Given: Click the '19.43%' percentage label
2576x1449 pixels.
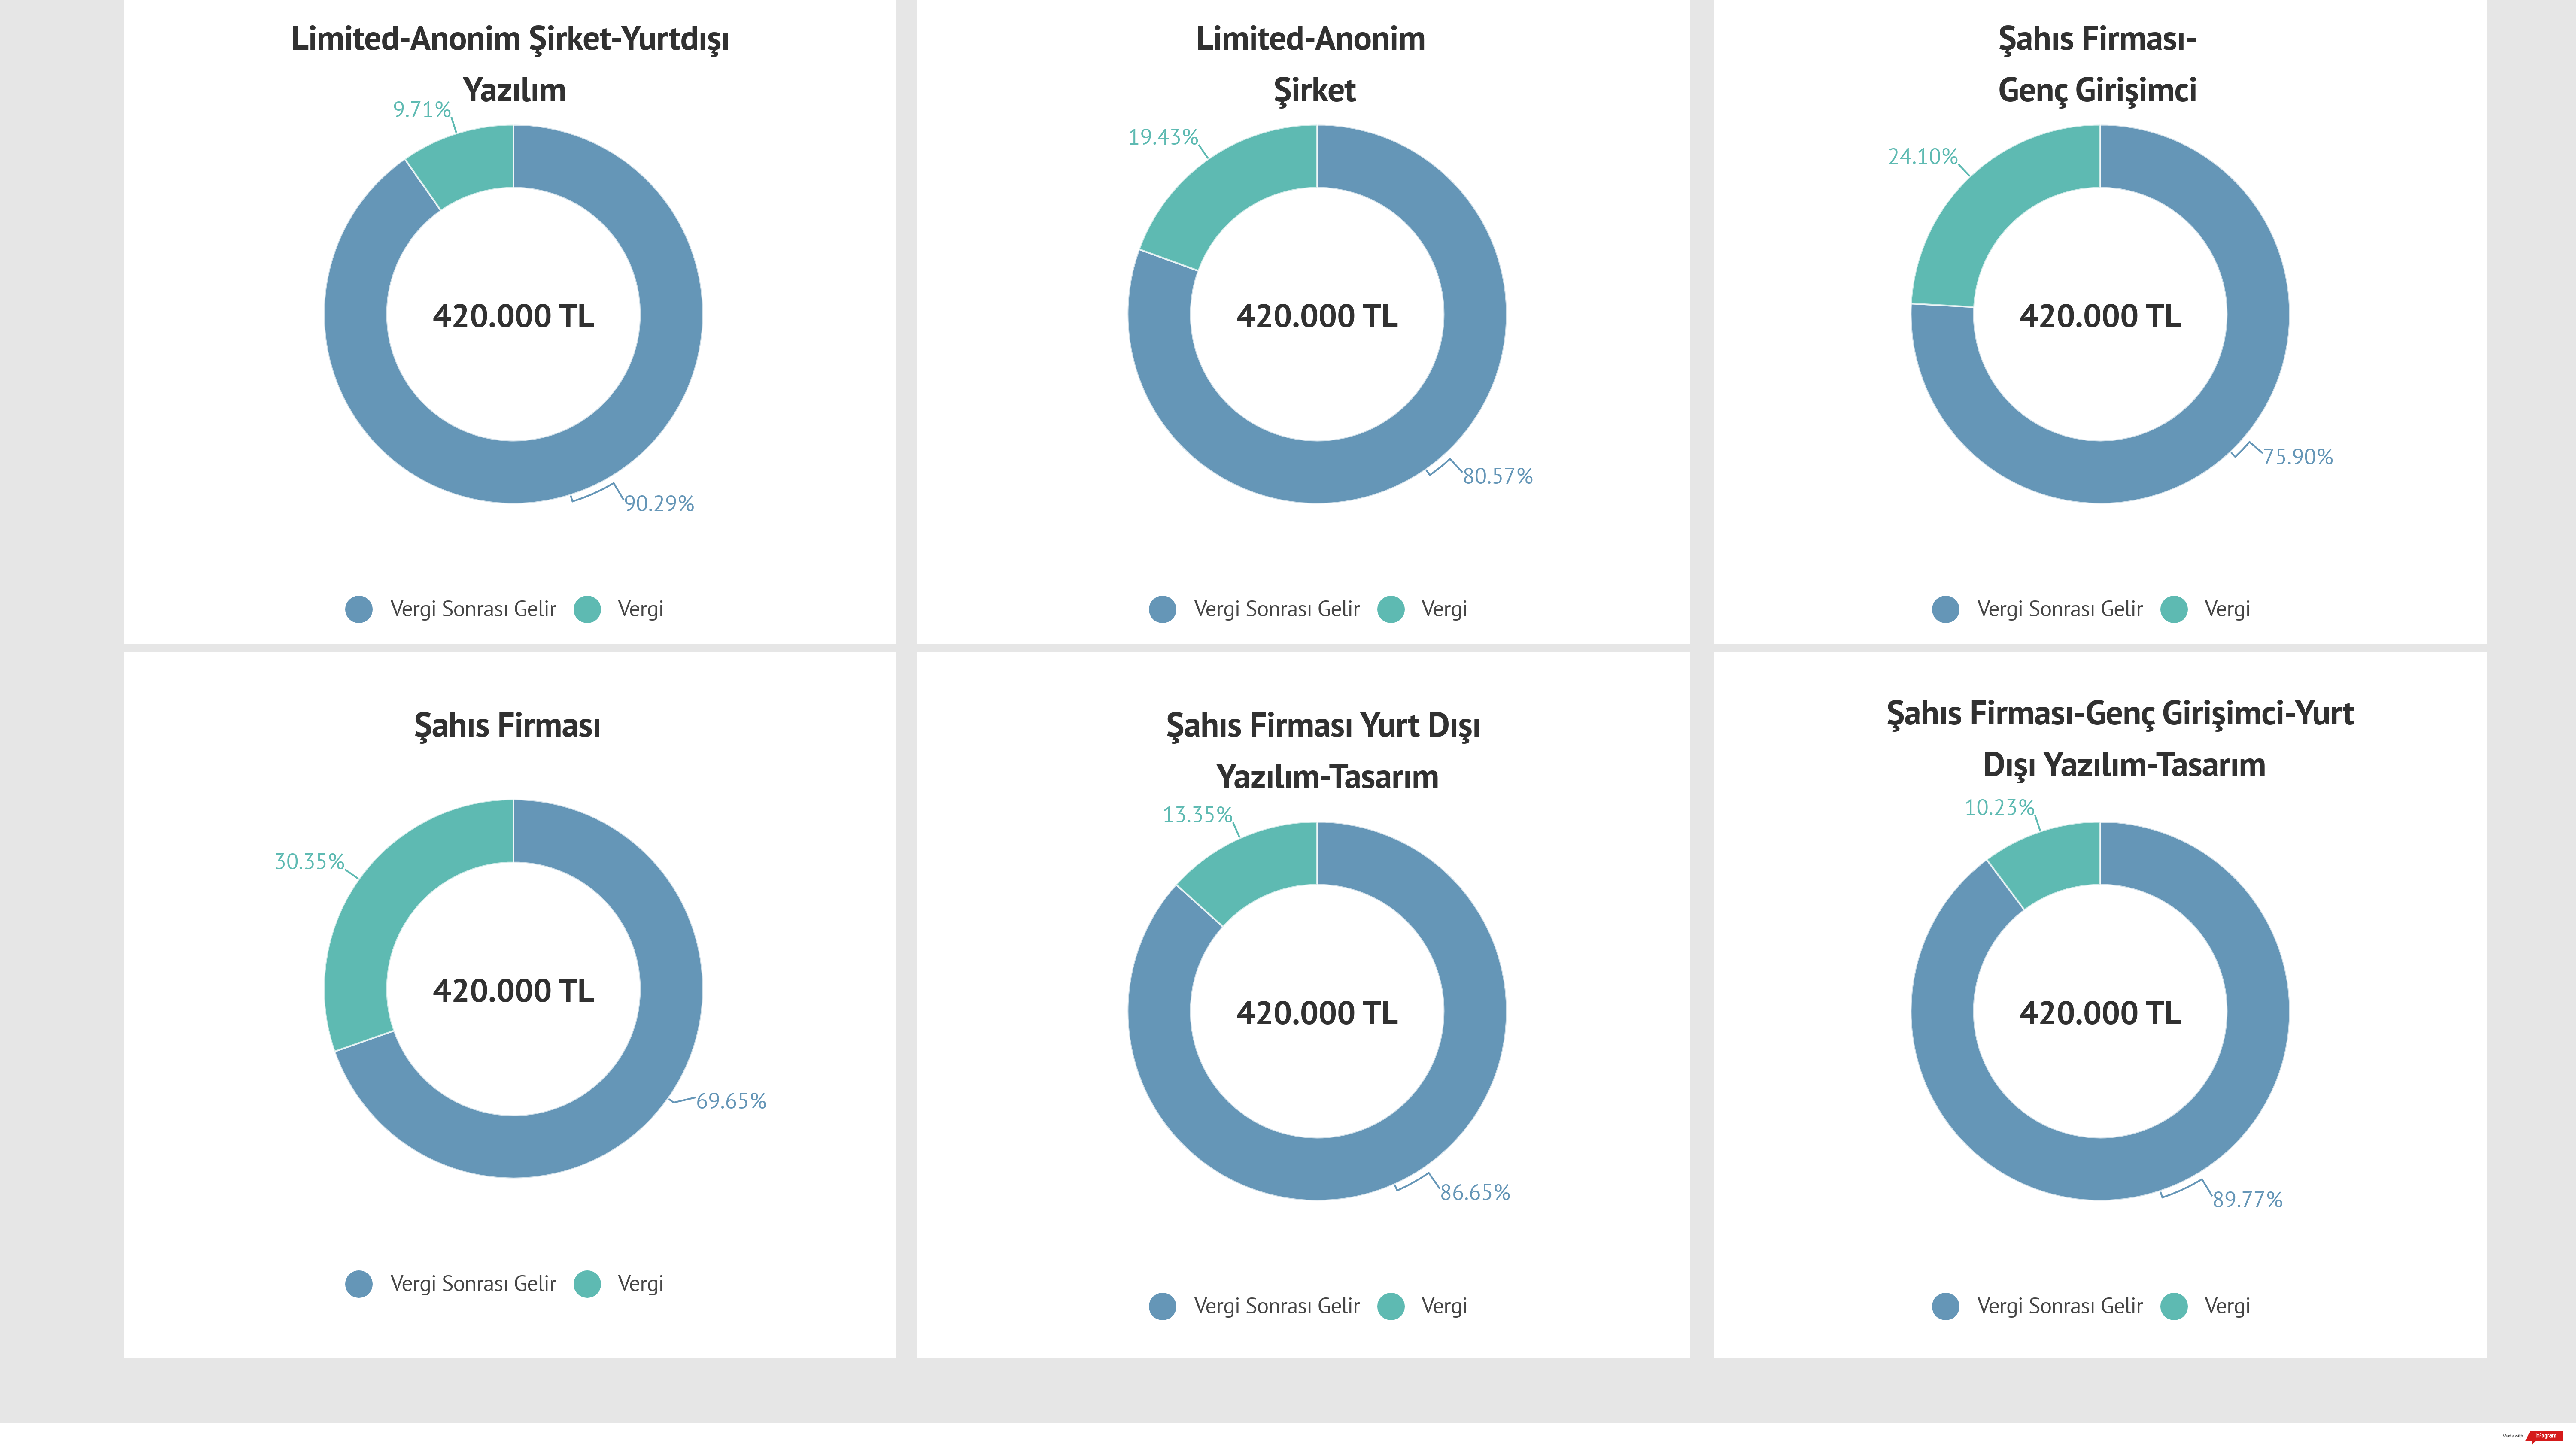Looking at the screenshot, I should pos(1163,137).
